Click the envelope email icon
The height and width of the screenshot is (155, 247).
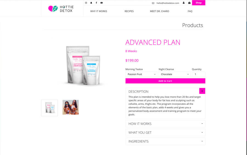pyautogui.click(x=153, y=3)
